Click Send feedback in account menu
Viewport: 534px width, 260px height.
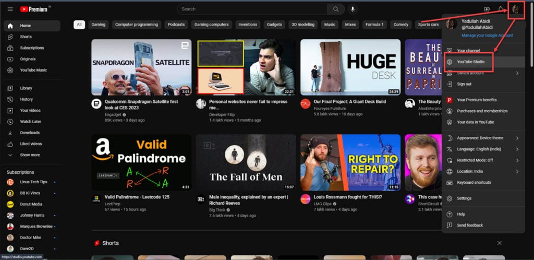pos(483,225)
